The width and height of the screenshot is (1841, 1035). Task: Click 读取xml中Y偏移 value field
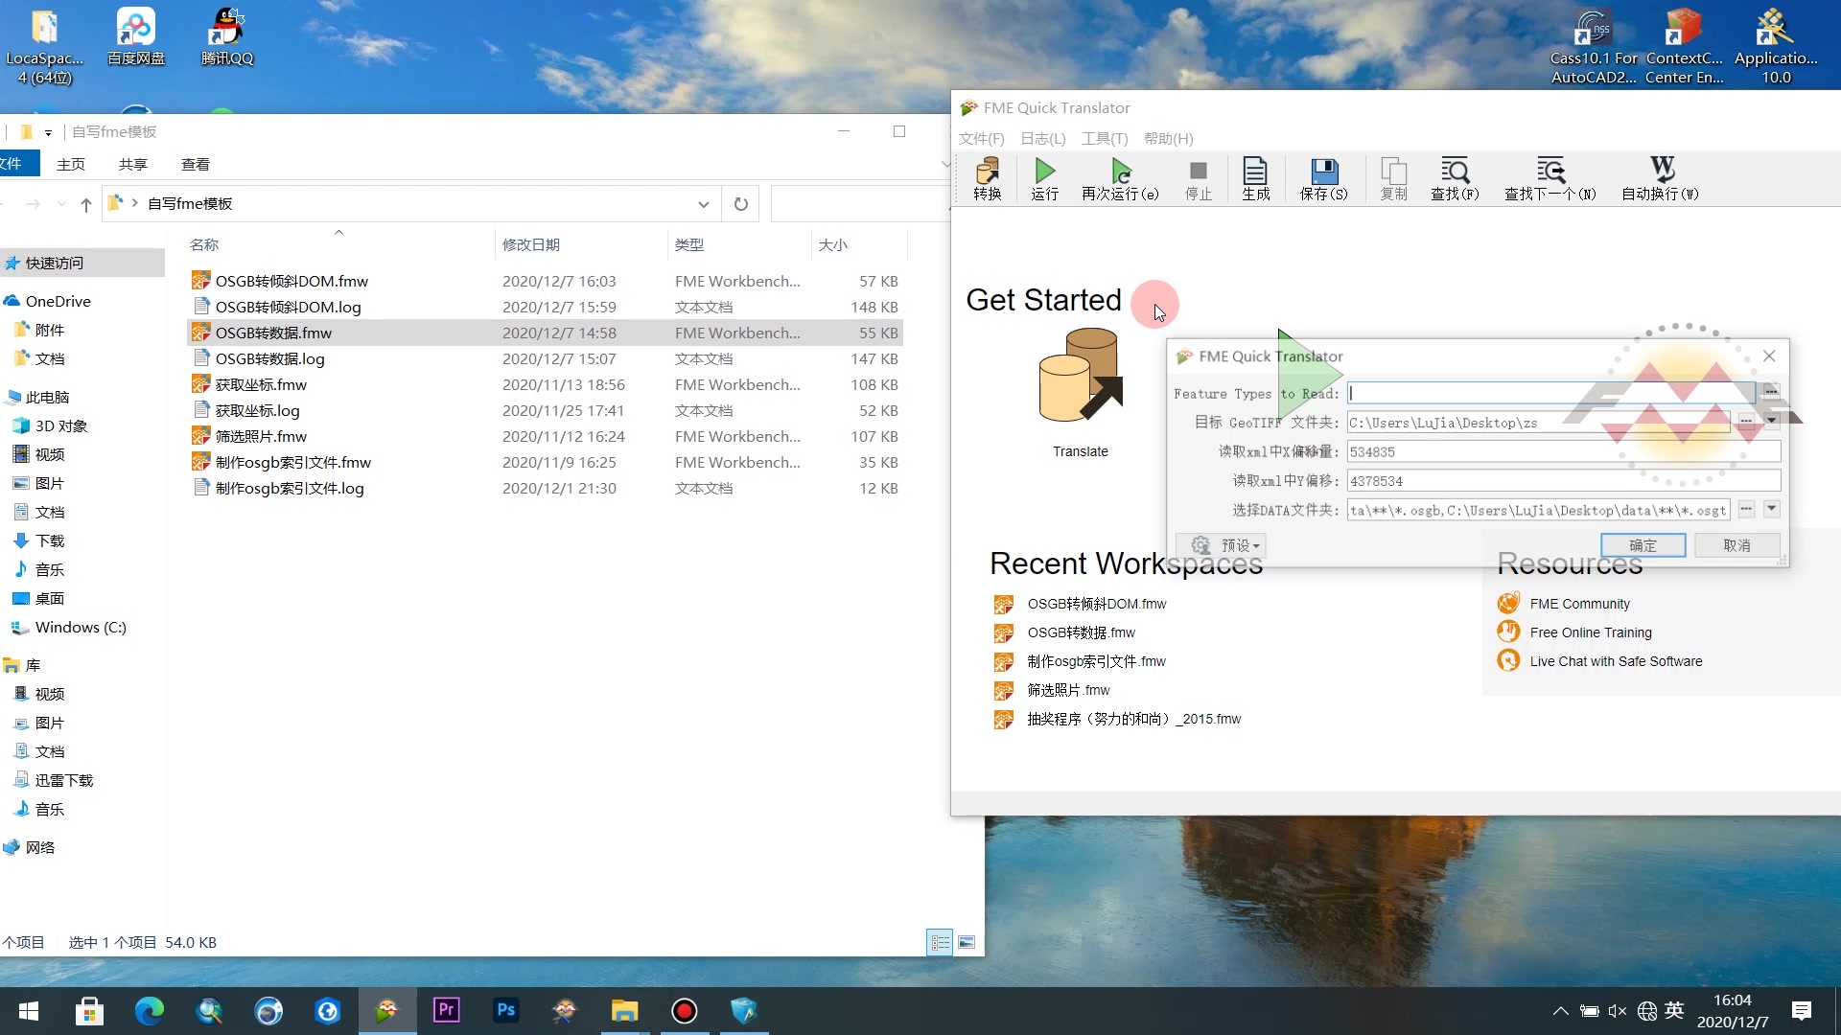pos(1563,481)
